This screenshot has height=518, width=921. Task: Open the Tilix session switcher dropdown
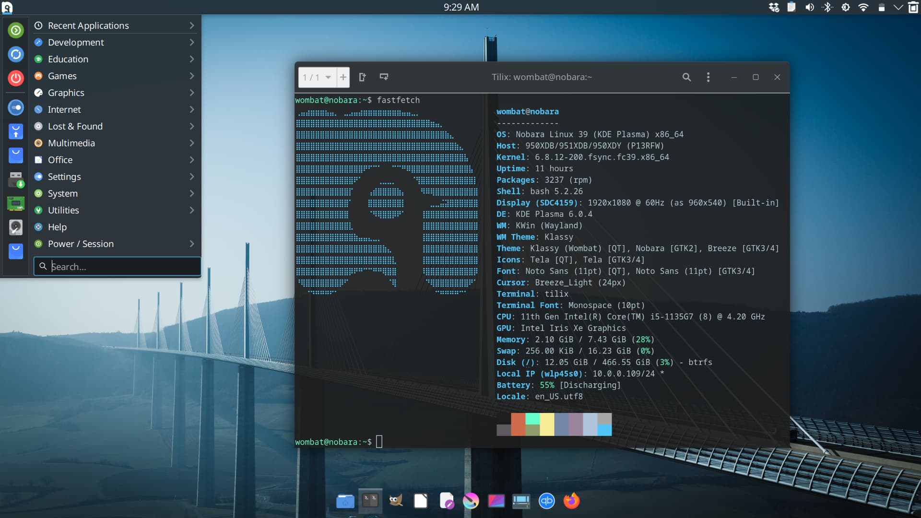[317, 77]
